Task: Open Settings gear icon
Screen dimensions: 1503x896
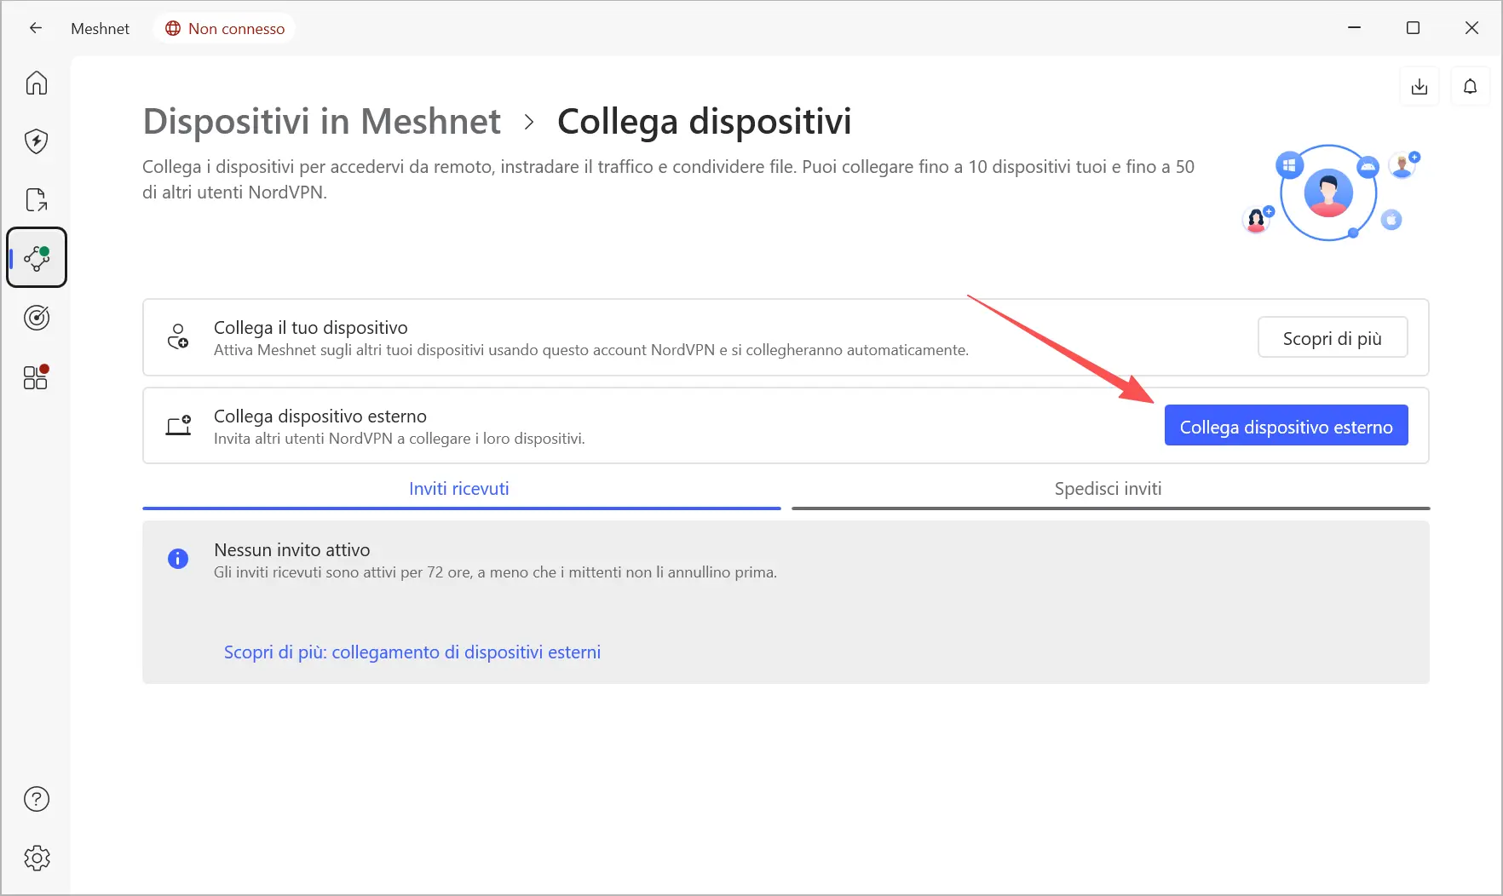Action: 37,858
